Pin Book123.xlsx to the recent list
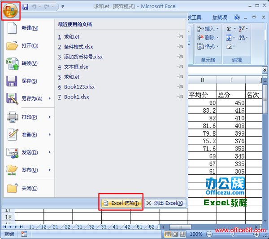 tap(180, 86)
